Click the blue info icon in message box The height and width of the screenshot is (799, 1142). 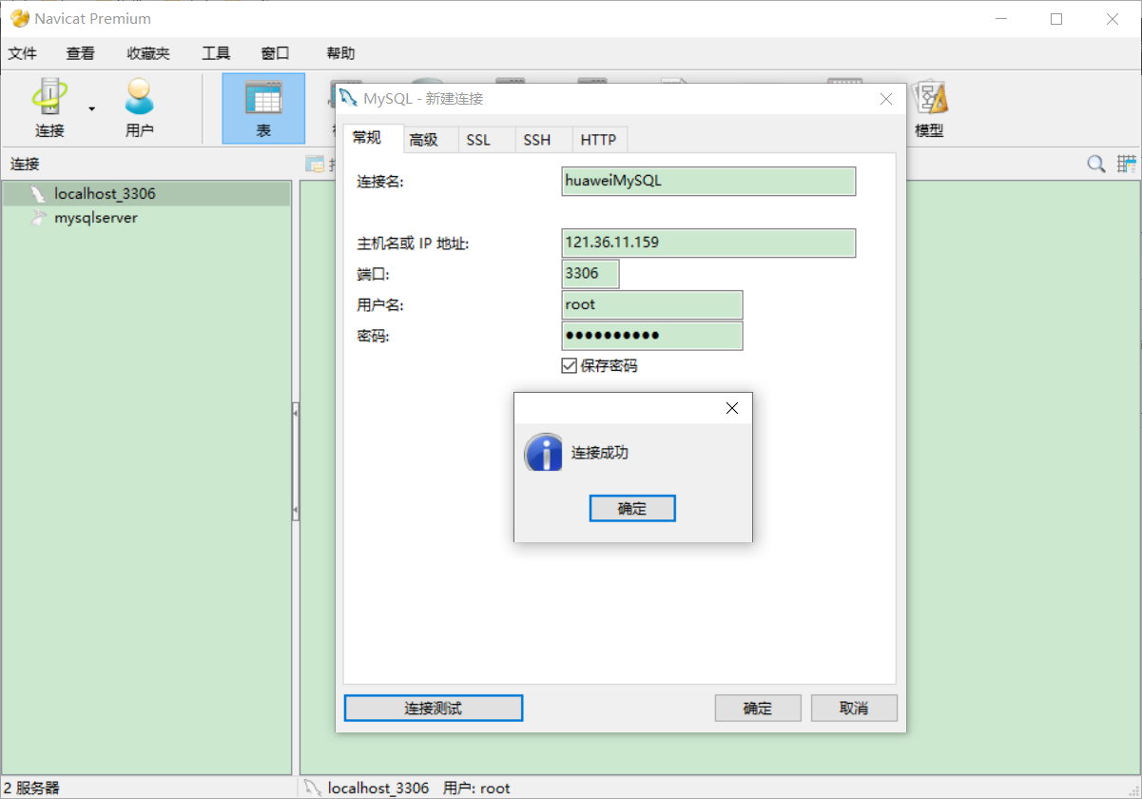(544, 453)
